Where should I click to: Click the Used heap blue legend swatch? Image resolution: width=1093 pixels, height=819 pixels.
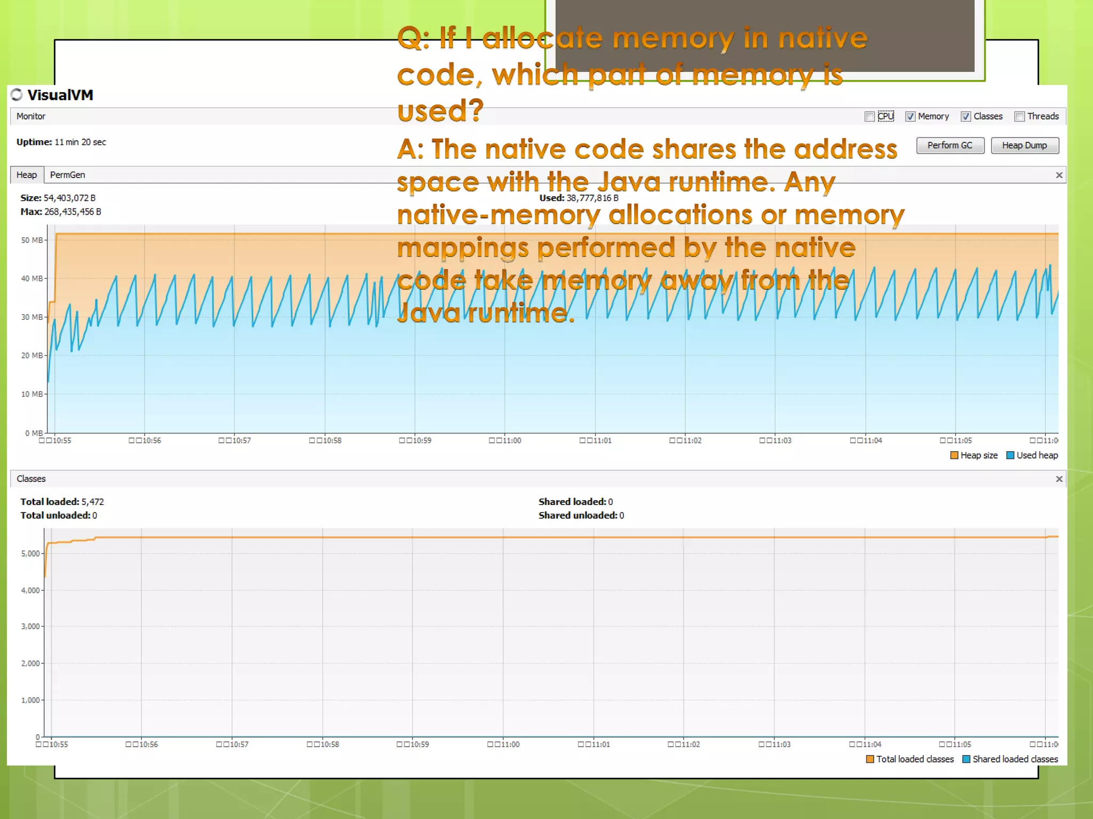(1010, 455)
